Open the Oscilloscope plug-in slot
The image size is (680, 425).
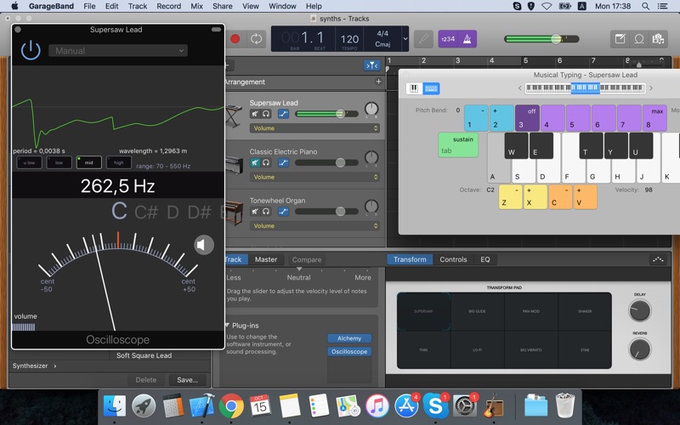[x=349, y=352]
